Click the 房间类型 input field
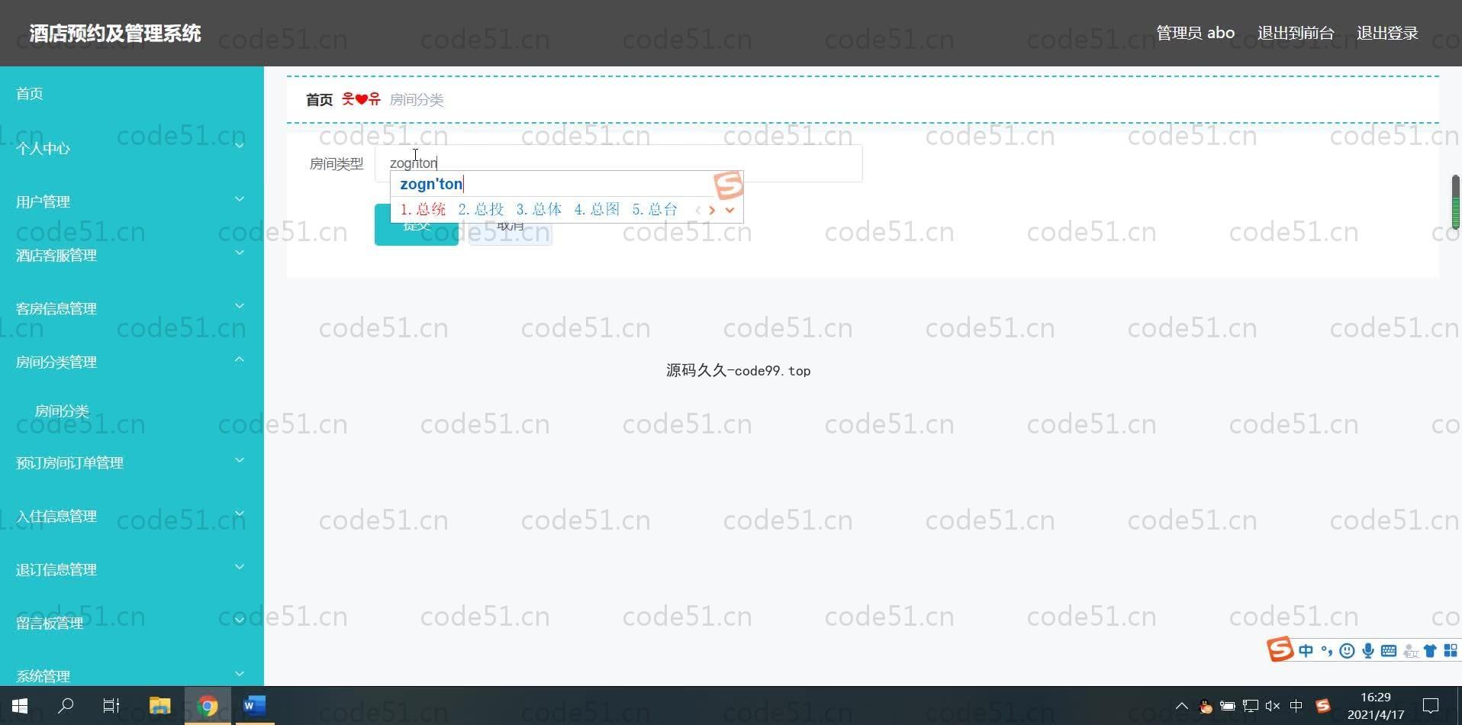 (x=618, y=163)
